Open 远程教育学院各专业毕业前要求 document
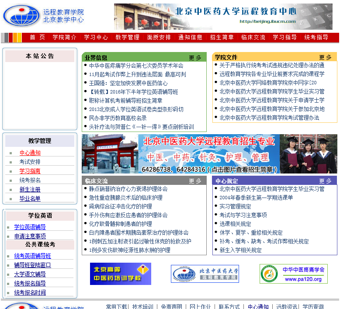340x309 pixels. (272, 74)
